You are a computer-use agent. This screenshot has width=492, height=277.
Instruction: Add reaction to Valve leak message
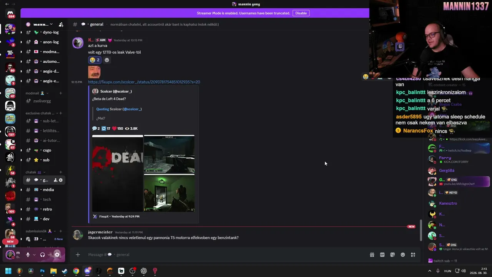coord(107,60)
